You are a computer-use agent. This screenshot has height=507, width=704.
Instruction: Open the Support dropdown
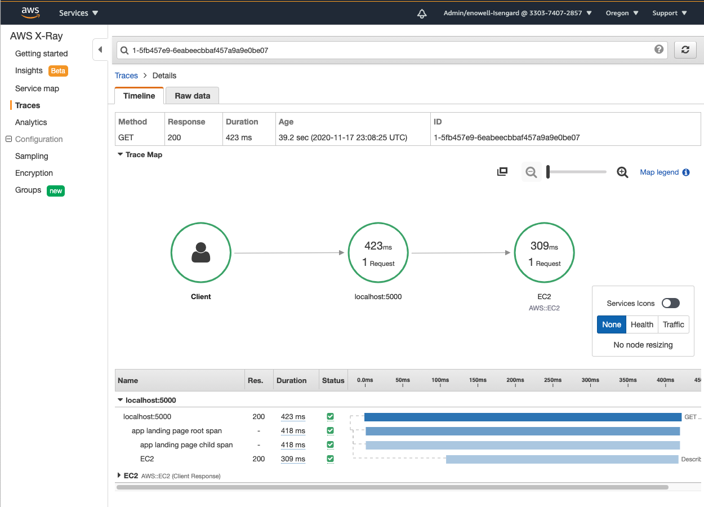point(670,13)
